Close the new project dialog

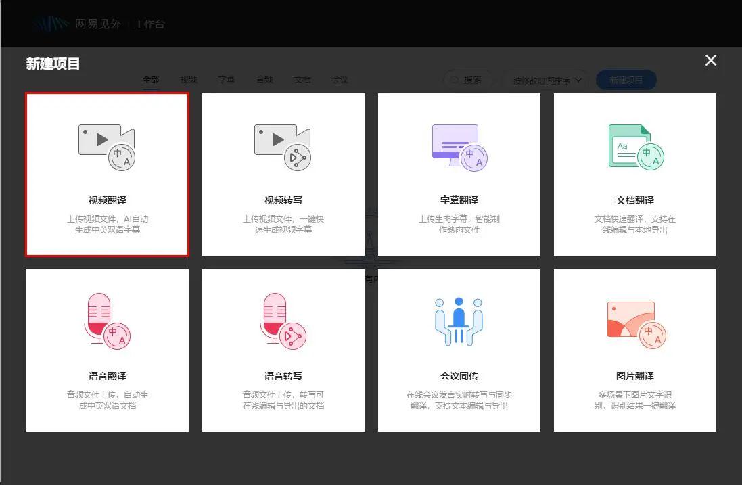click(710, 60)
